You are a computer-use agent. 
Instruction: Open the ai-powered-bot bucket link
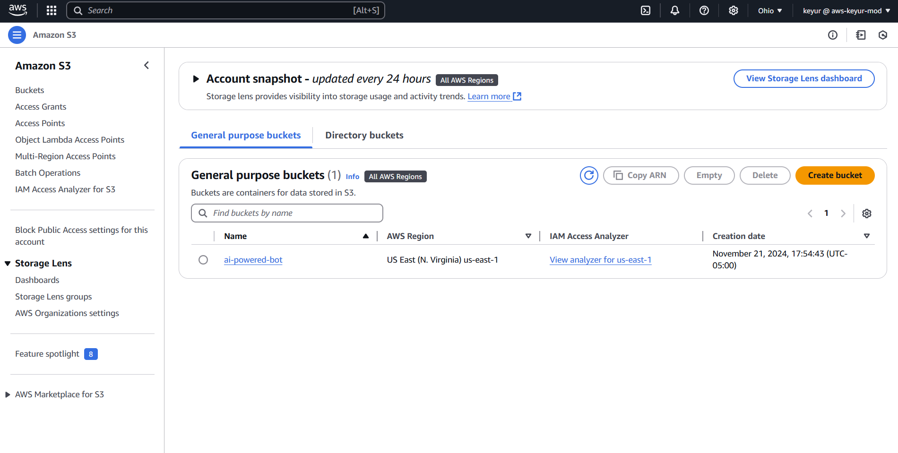(253, 260)
